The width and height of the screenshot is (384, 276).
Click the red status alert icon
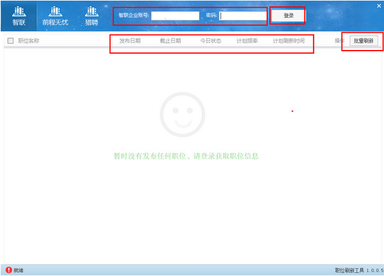pos(8,270)
